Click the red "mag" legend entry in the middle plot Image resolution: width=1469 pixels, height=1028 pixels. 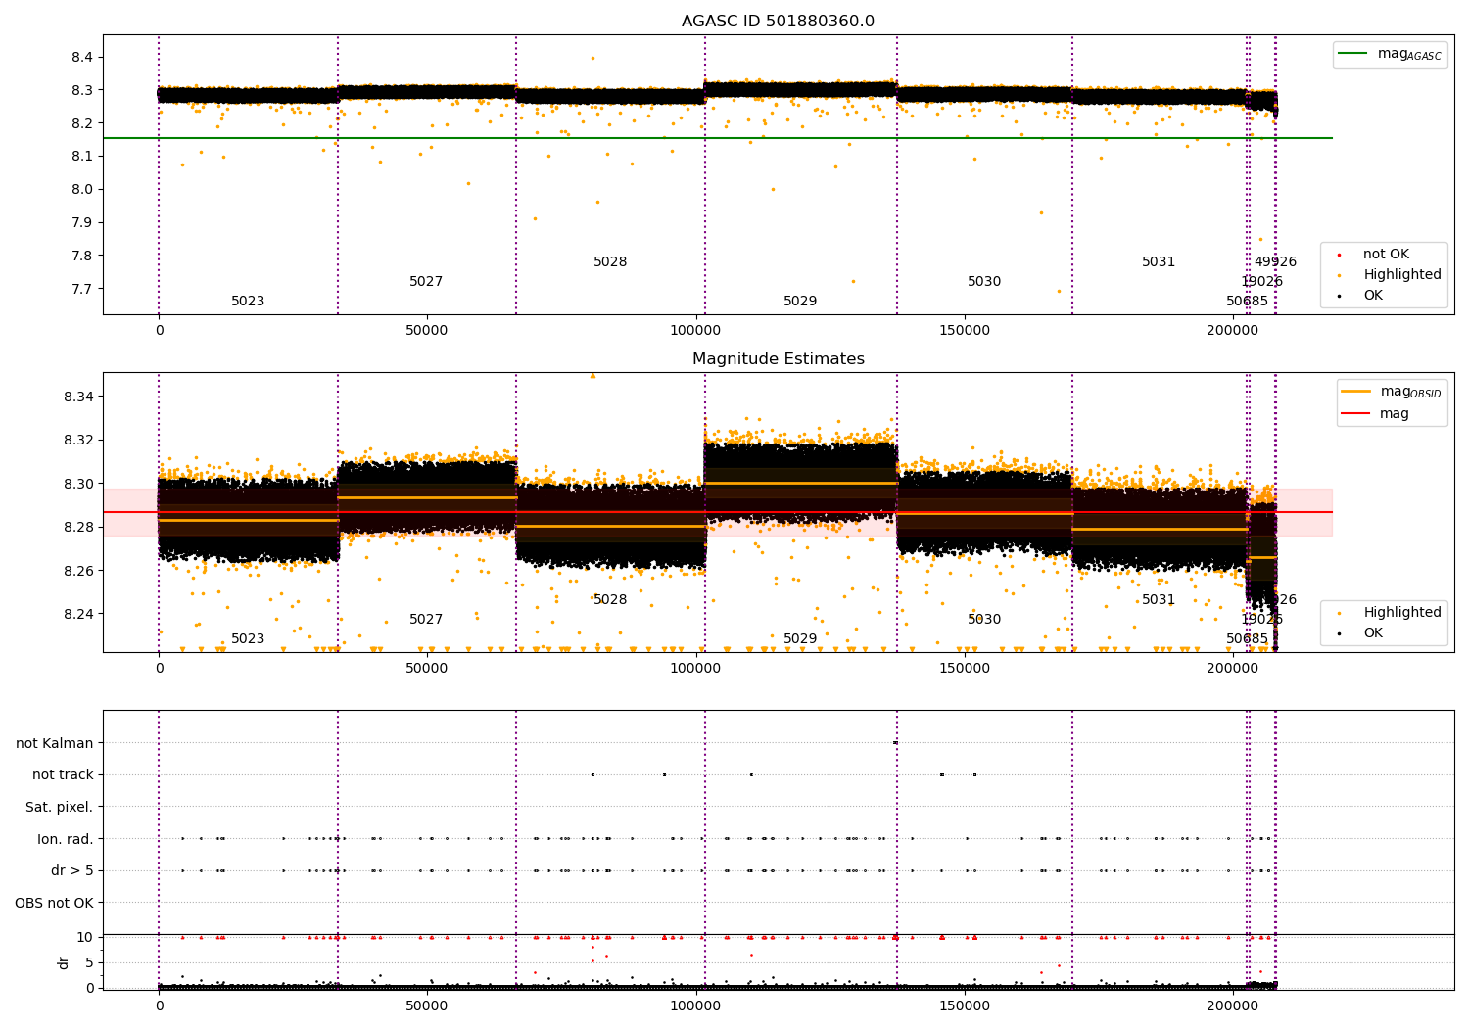1376,414
